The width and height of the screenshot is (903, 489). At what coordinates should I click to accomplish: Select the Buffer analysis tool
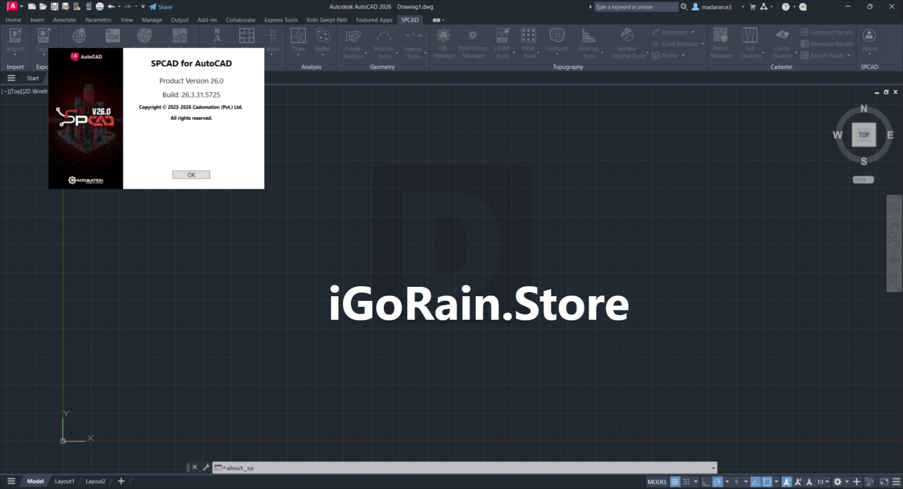[x=323, y=41]
